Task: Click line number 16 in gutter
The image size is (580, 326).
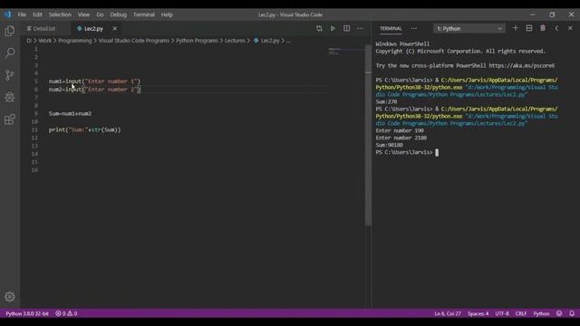Action: [34, 170]
